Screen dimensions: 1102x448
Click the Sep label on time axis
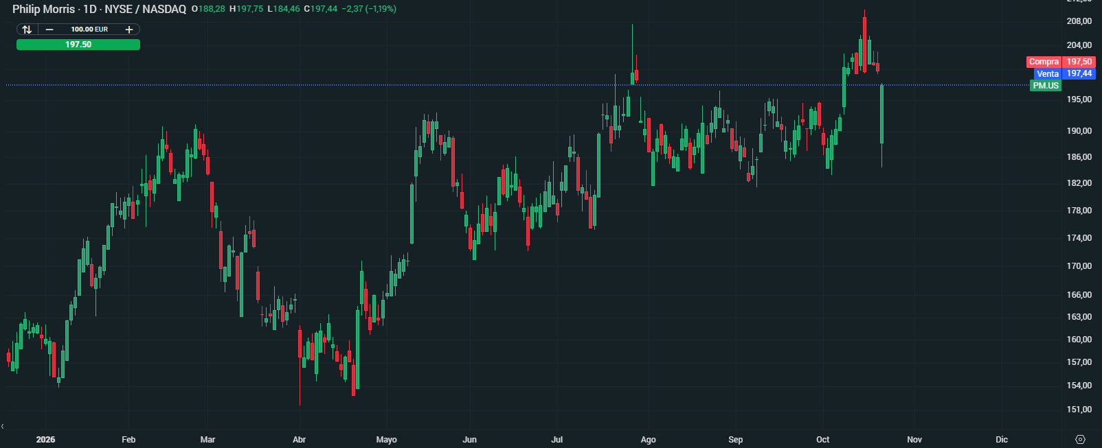(x=736, y=440)
